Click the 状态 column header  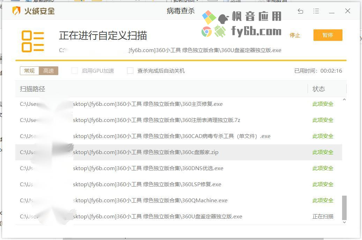319,89
